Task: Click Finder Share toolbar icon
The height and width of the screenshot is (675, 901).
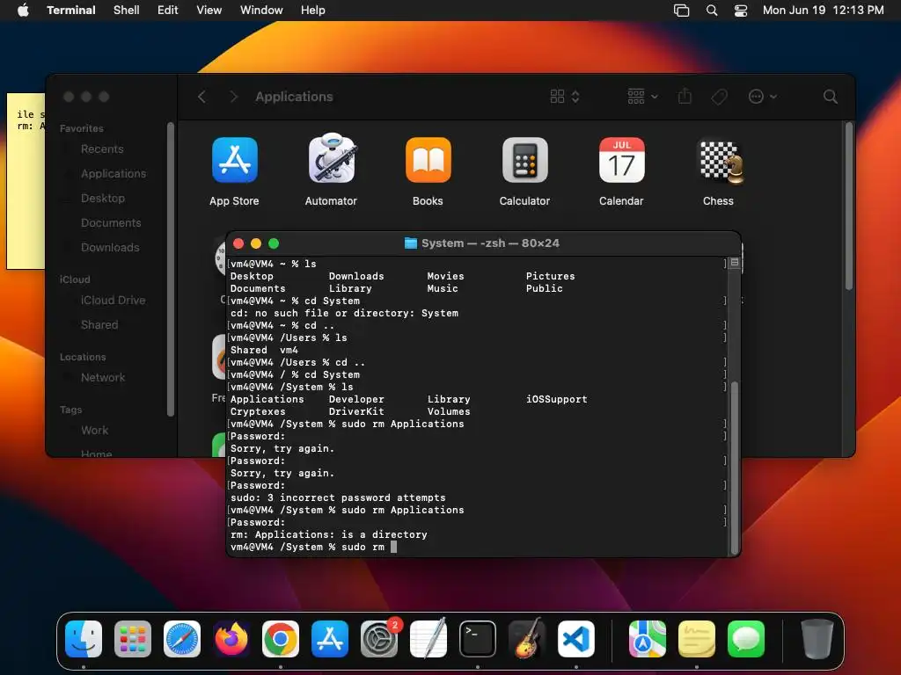Action: click(685, 96)
